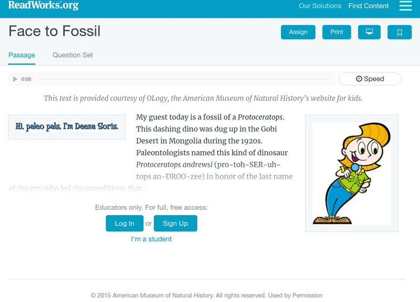420x302 pixels.
Task: Follow the I'm a student link
Action: click(x=151, y=239)
